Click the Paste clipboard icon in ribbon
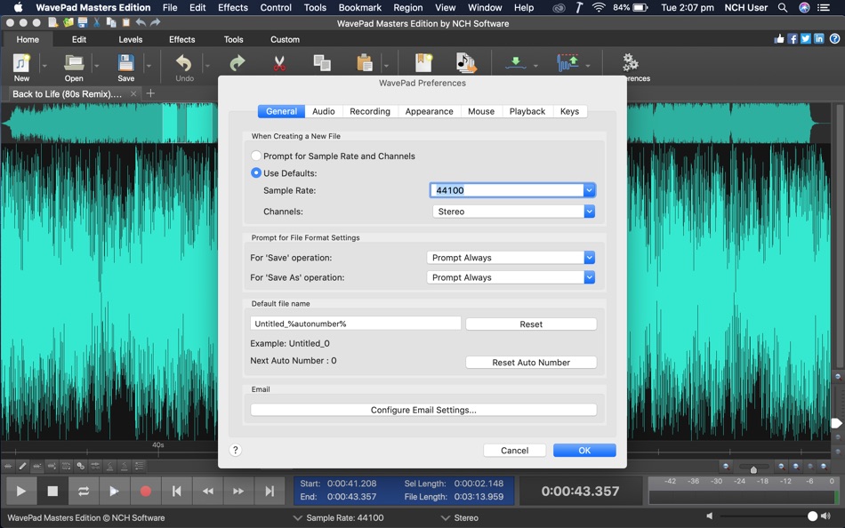Viewport: 845px width, 528px height. click(x=365, y=63)
